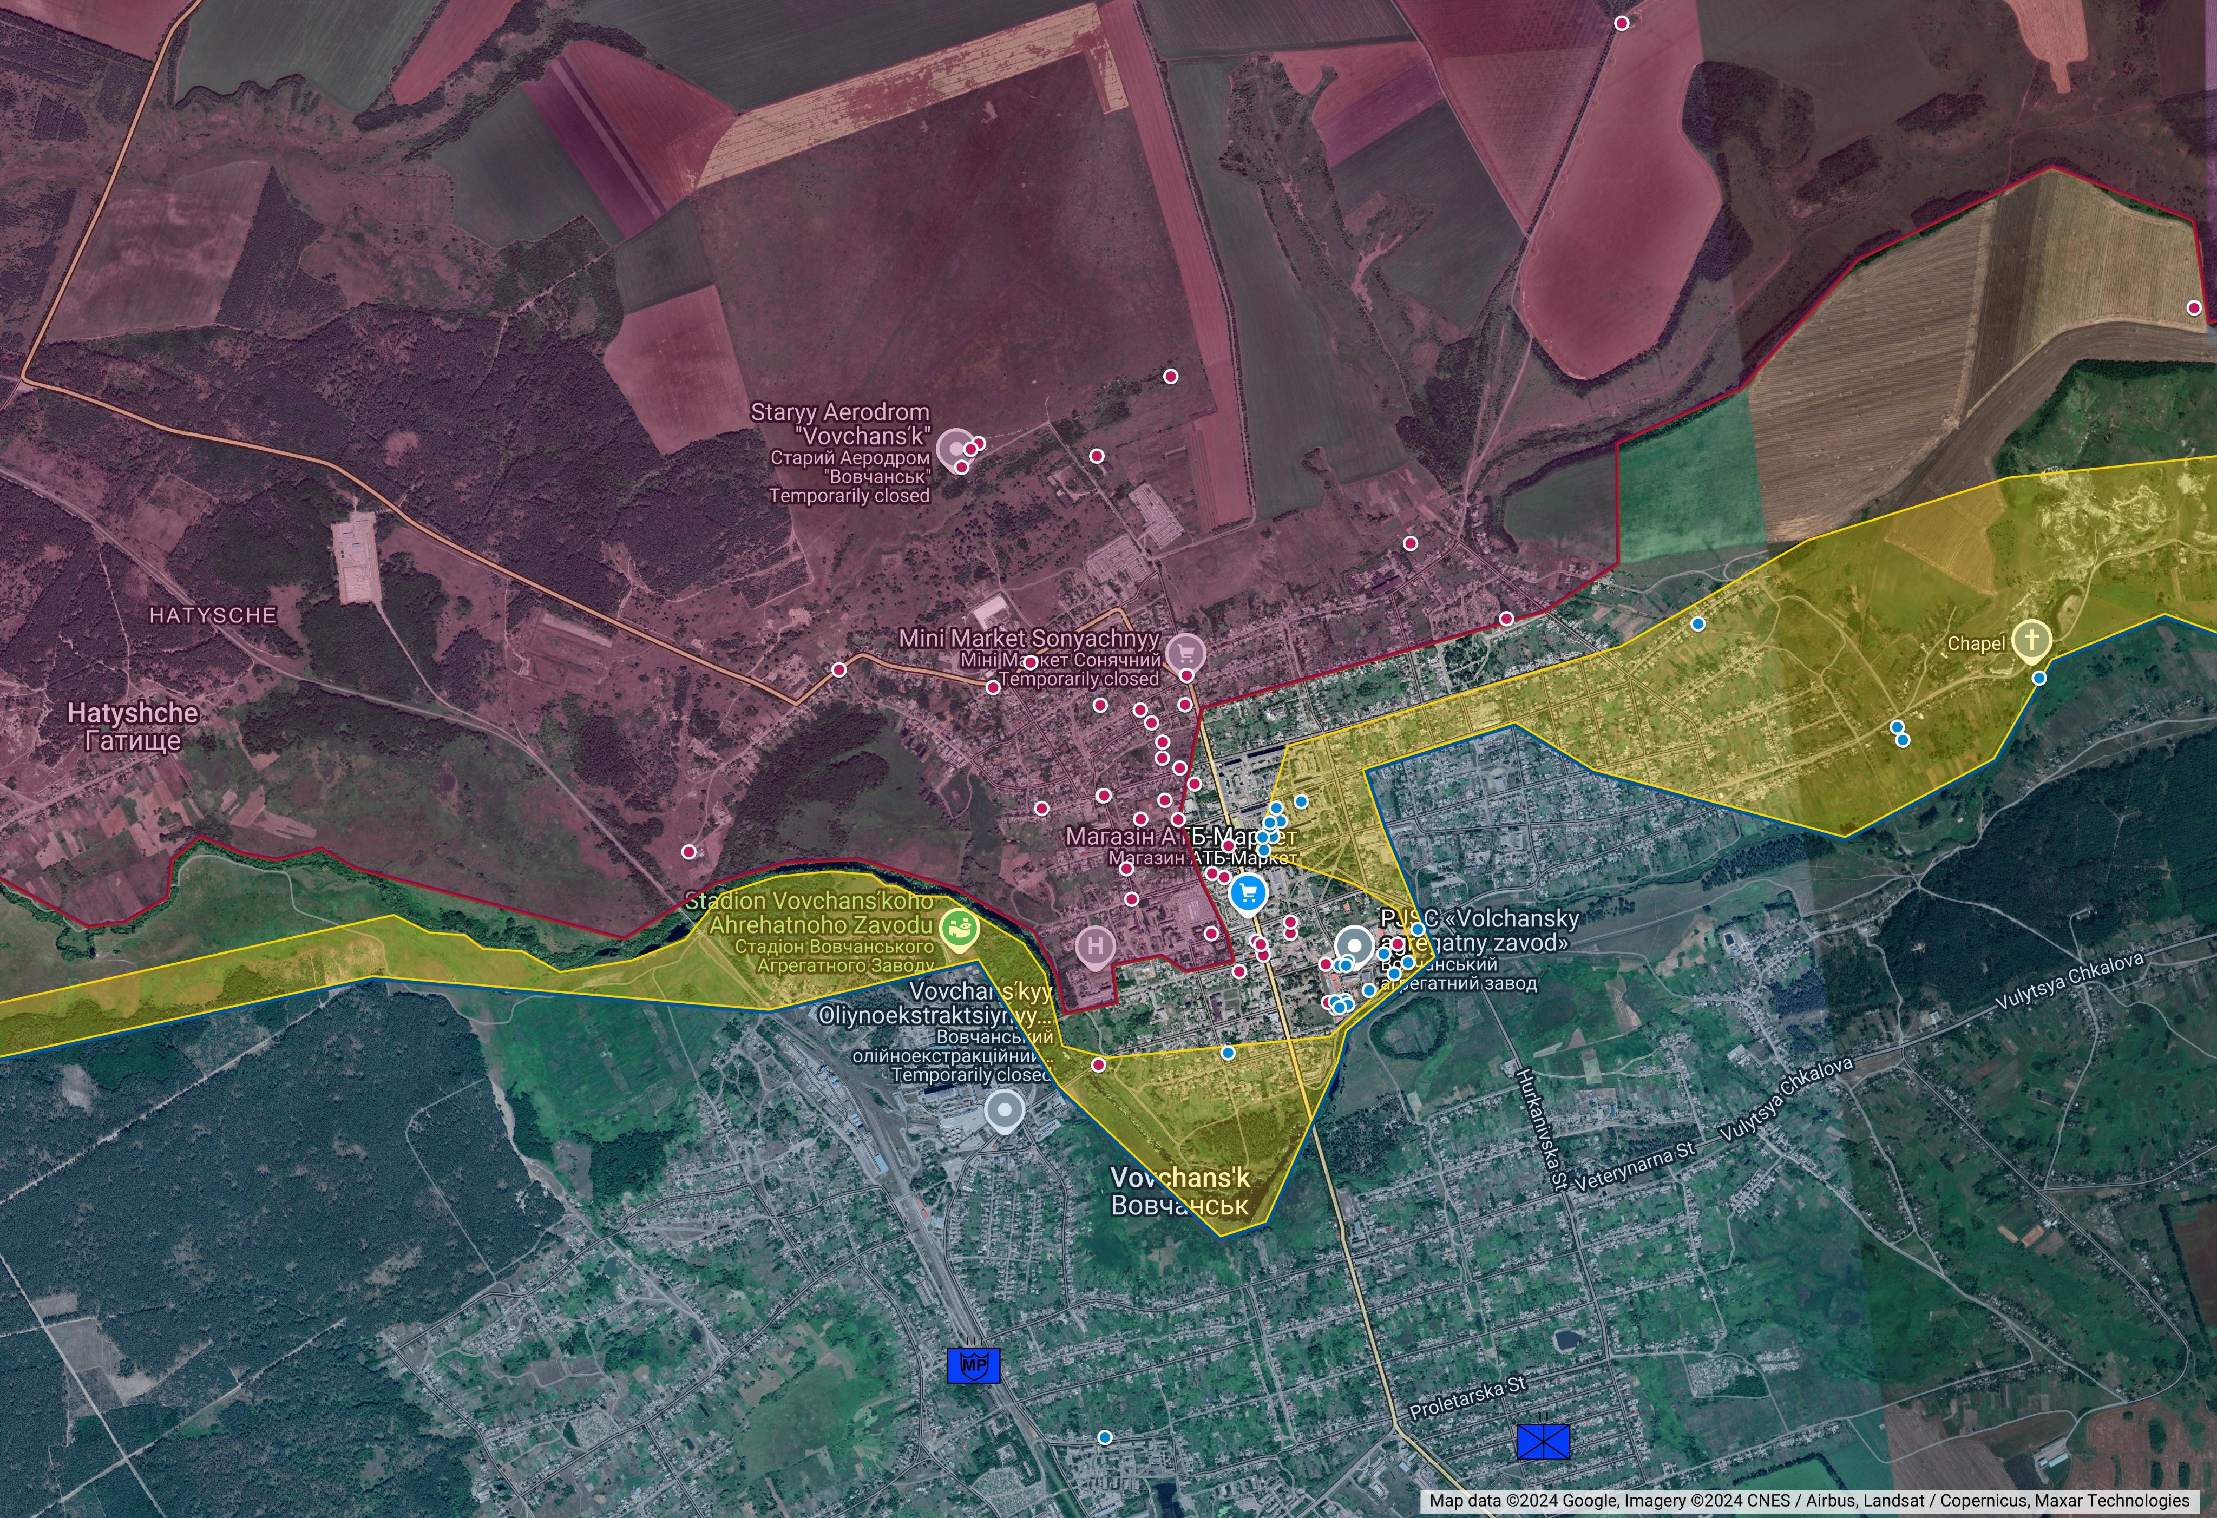Select the green stadium pin icon

pyautogui.click(x=960, y=928)
